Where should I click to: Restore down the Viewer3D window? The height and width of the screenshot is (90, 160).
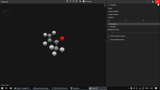click(x=153, y=2)
